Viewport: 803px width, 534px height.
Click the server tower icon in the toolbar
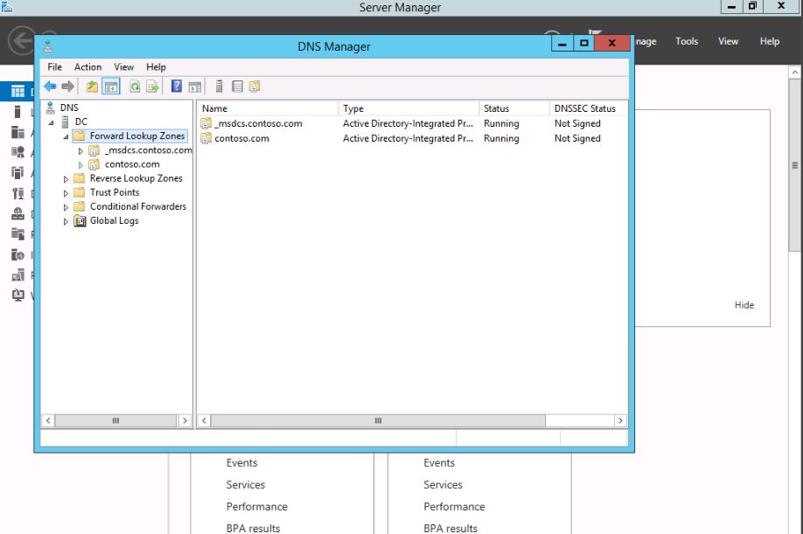(219, 87)
